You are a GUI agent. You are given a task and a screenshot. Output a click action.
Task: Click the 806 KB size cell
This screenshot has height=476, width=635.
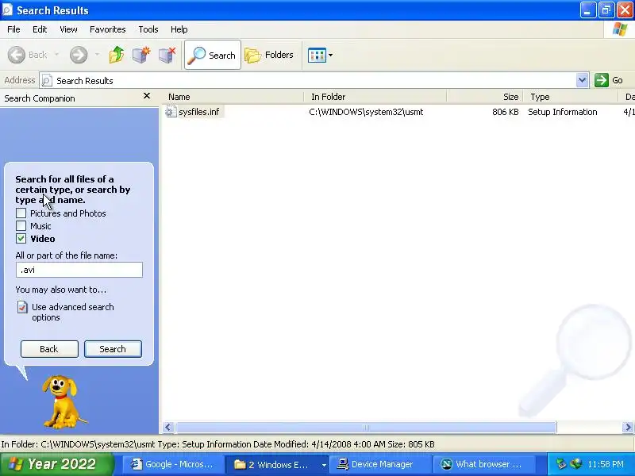(x=505, y=112)
